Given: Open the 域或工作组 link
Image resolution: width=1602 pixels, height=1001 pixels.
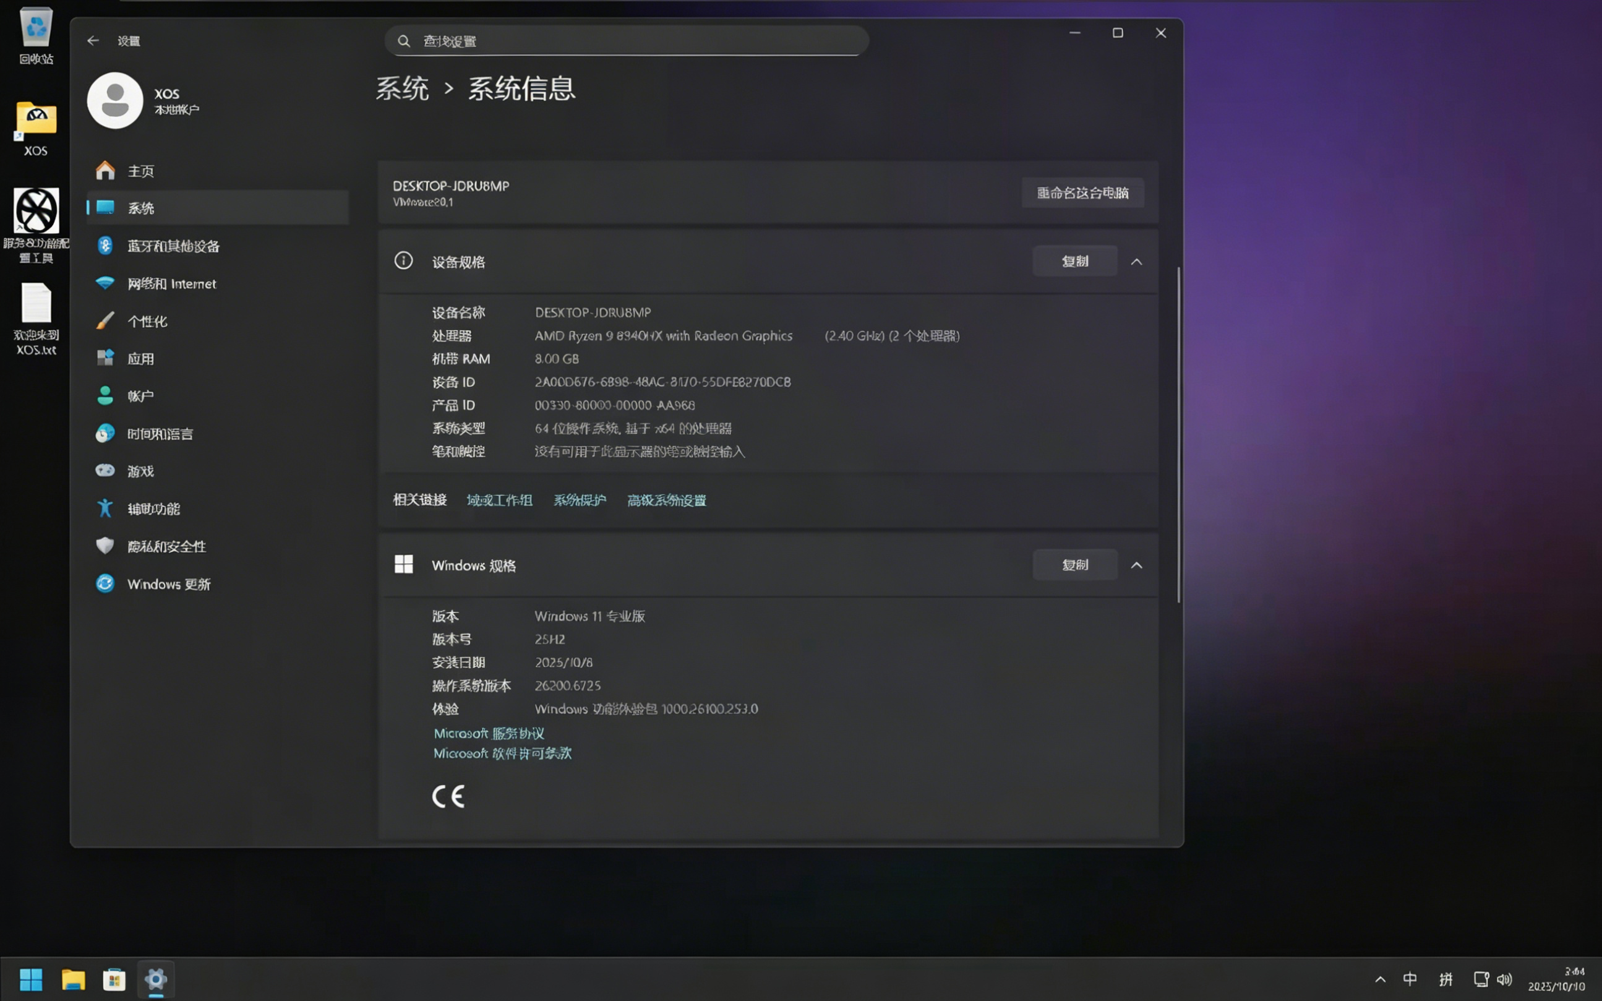Looking at the screenshot, I should click(x=500, y=500).
